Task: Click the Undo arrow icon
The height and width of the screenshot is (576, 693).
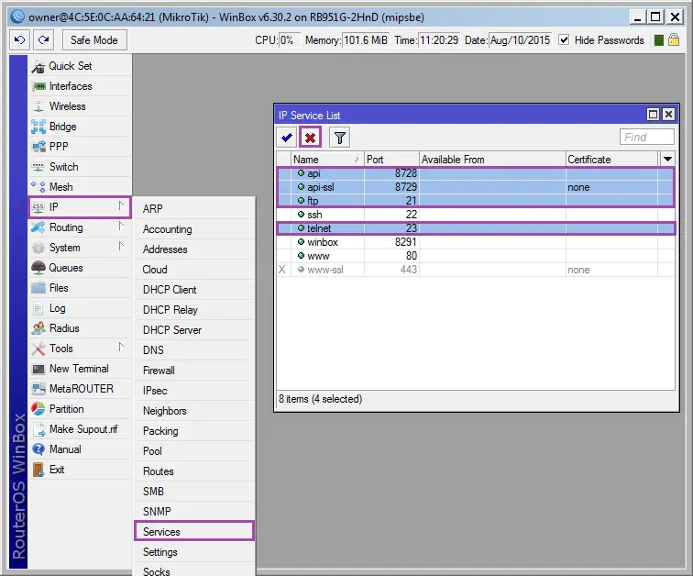Action: pos(19,40)
